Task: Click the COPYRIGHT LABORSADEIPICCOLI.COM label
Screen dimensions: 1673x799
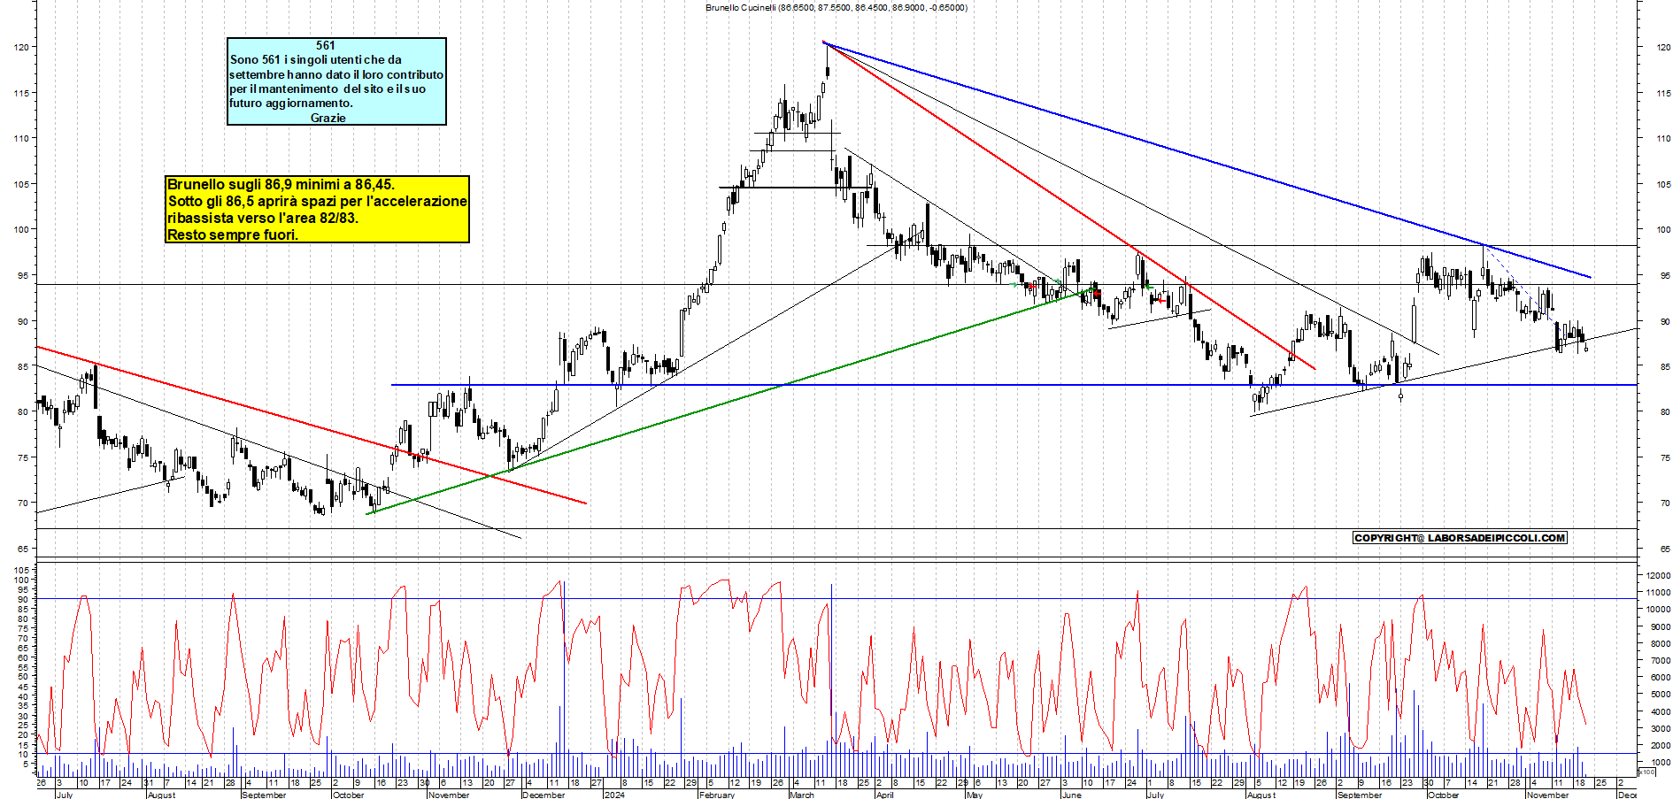Action: point(1460,538)
